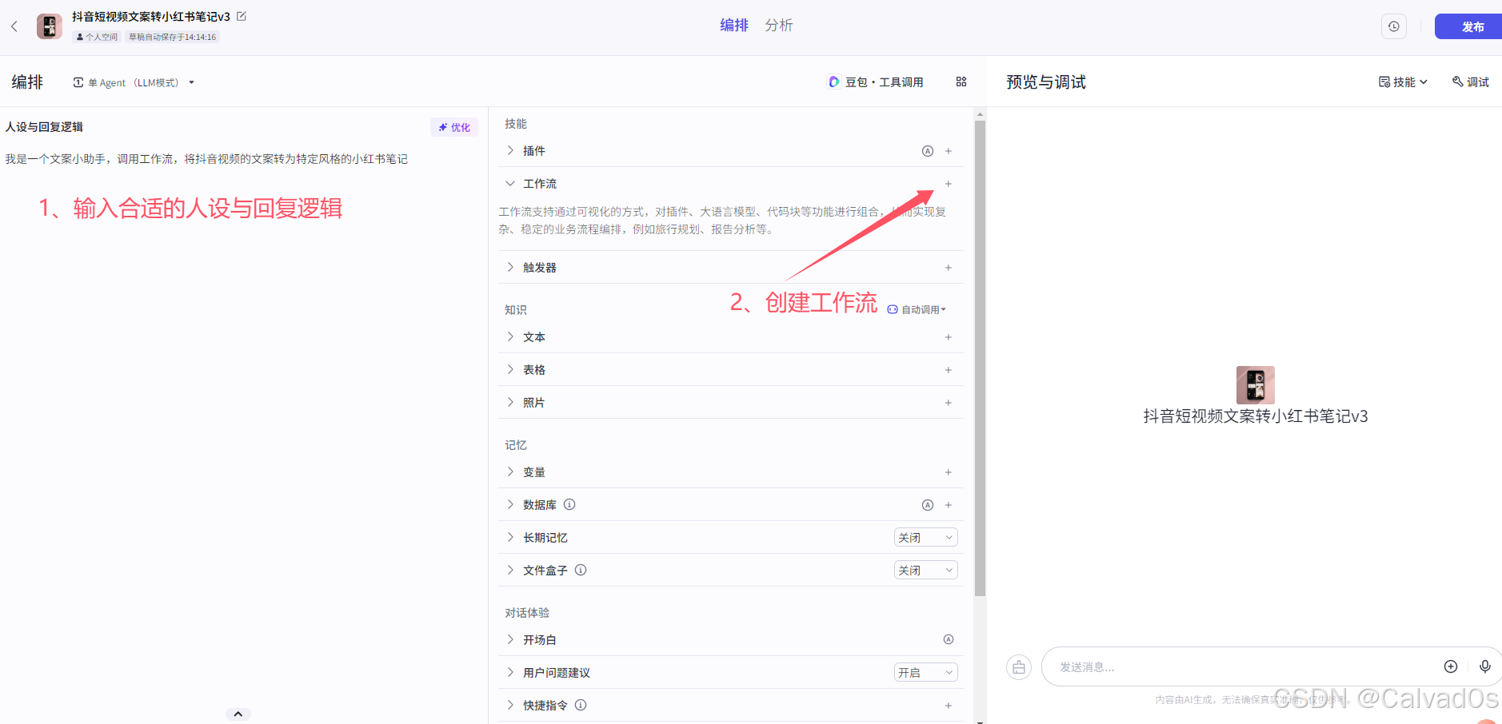The height and width of the screenshot is (724, 1502).
Task: Add a plugin with the plus icon
Action: pyautogui.click(x=949, y=151)
